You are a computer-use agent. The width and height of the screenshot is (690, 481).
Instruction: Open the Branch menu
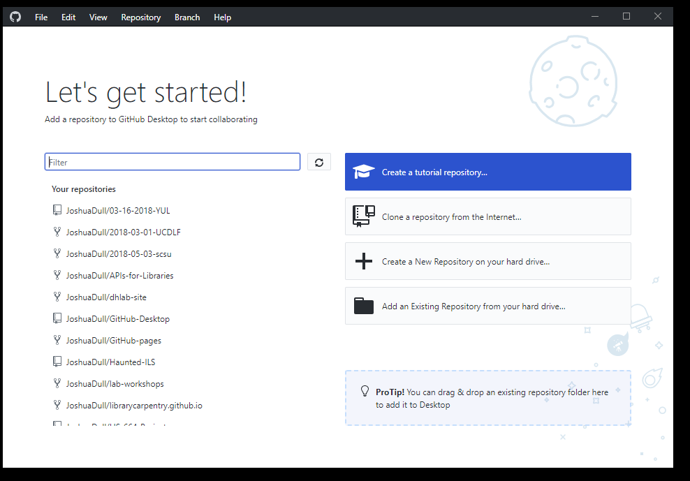click(x=186, y=17)
